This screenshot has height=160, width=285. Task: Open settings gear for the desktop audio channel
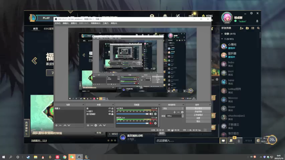click(155, 114)
